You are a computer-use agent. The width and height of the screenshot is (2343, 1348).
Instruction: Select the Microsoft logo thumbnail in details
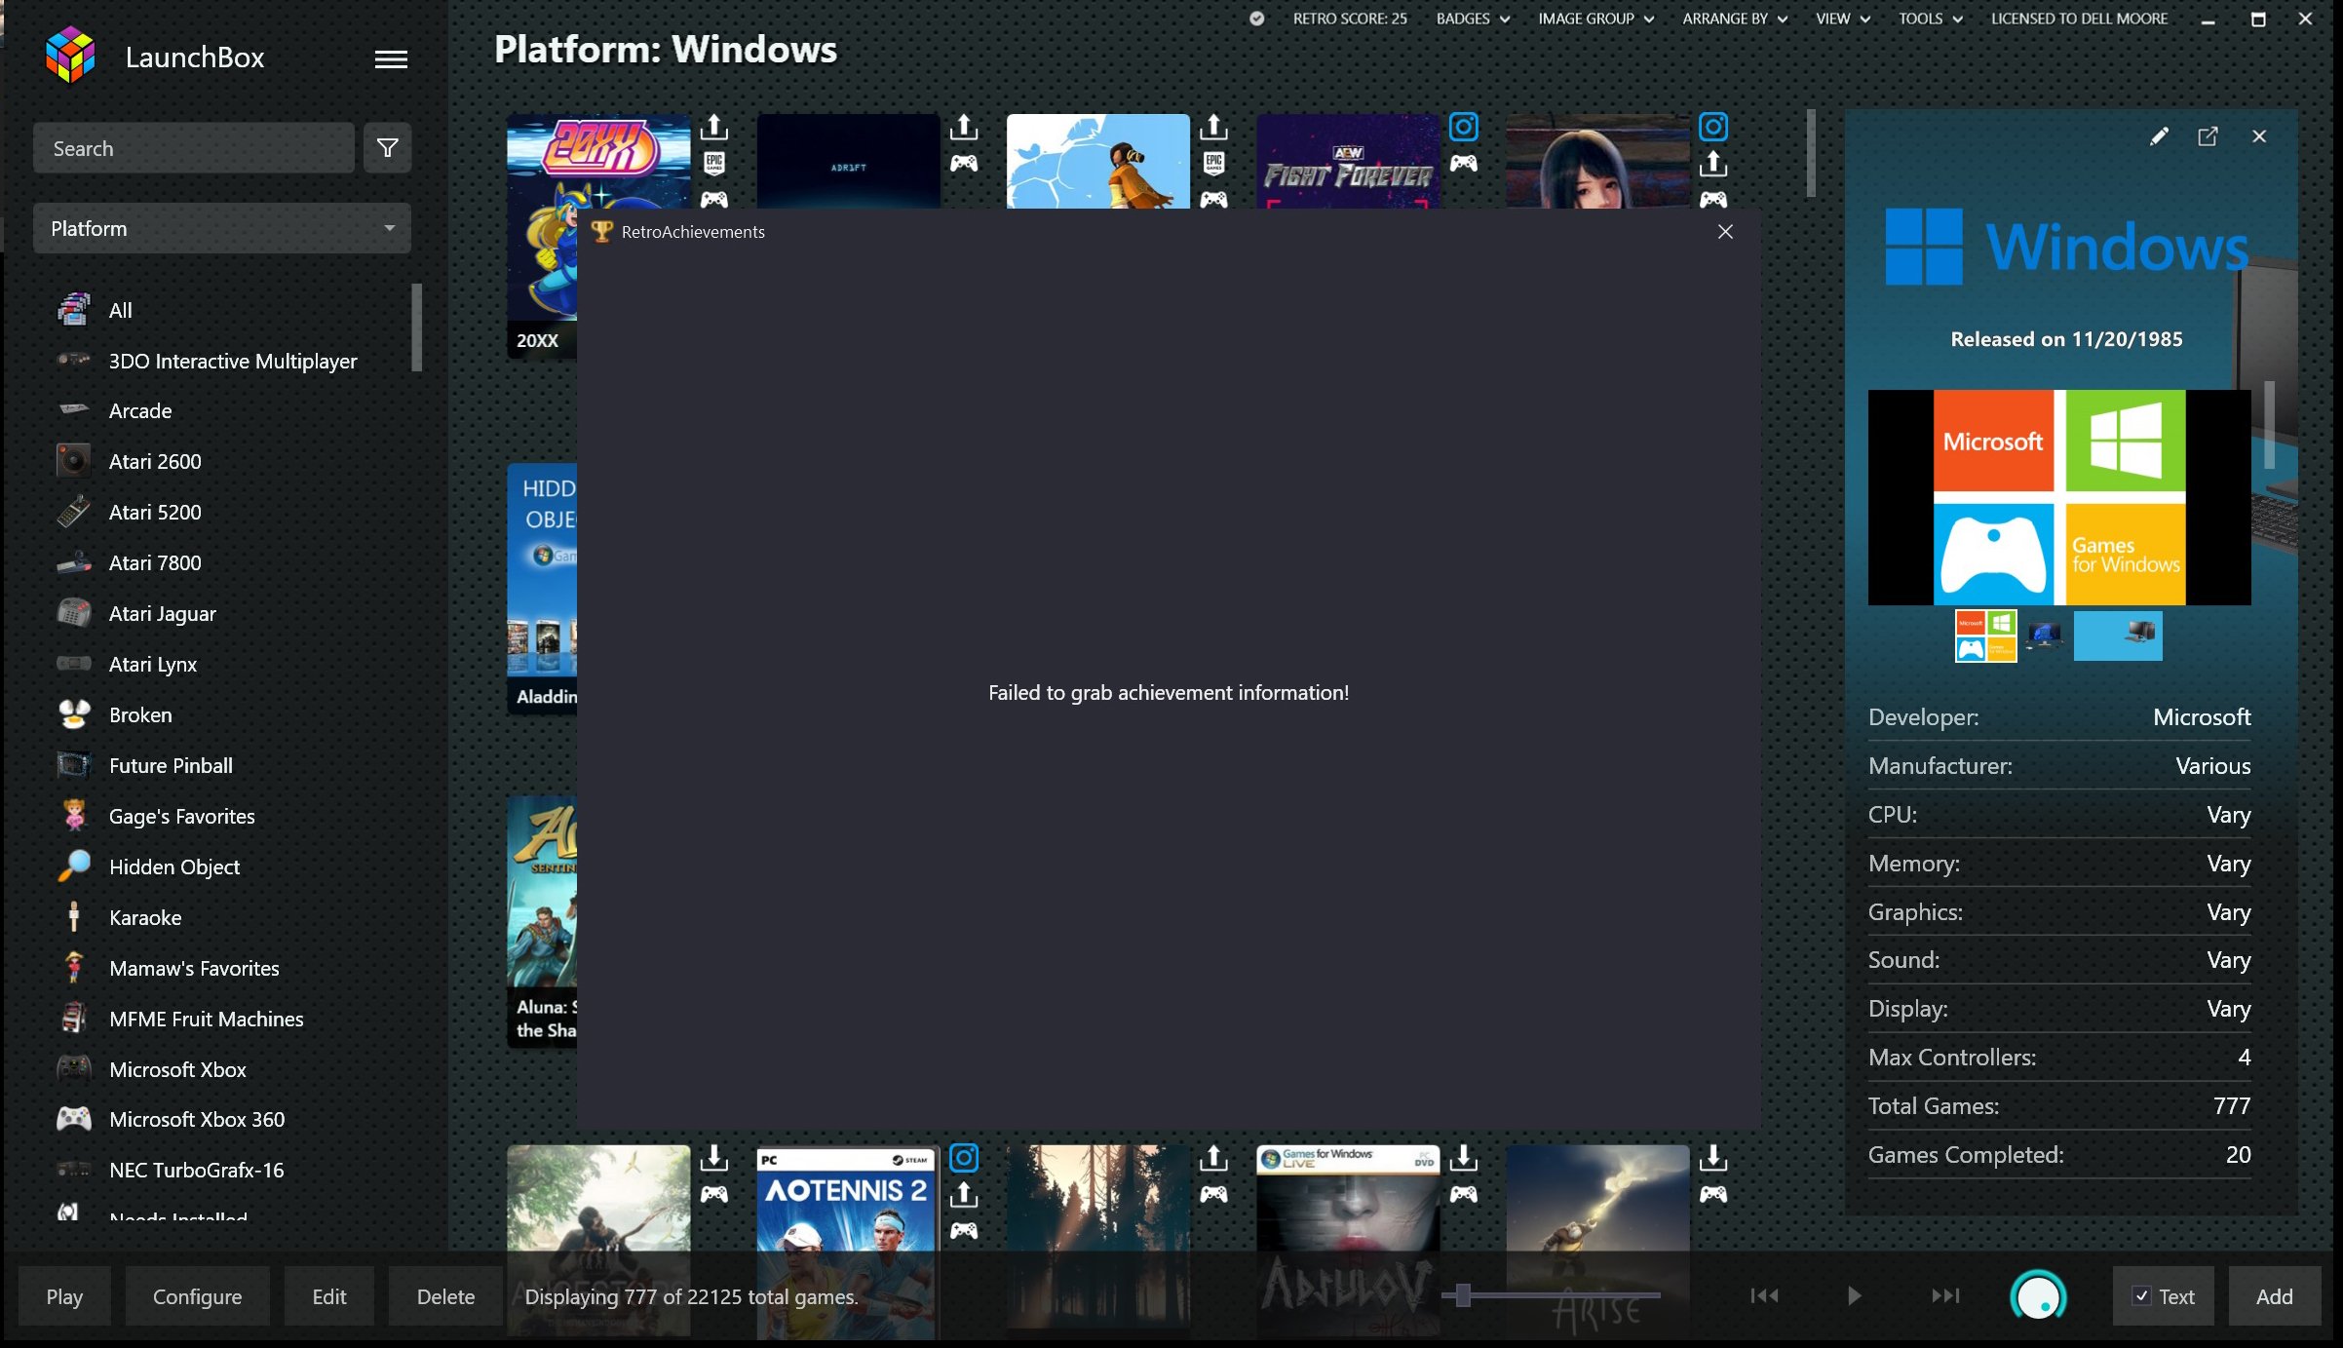pyautogui.click(x=1985, y=635)
